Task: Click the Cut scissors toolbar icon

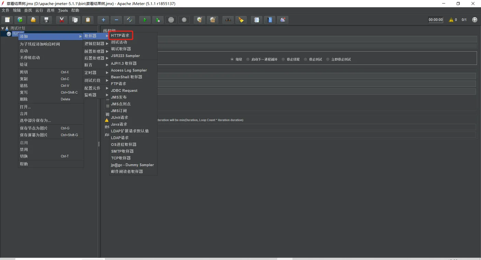Action: [61, 20]
